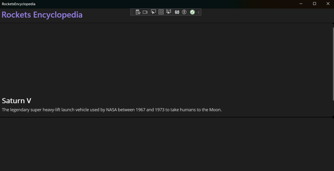Click the Saturn V description text
Viewport: 334px width, 171px height.
click(x=112, y=110)
